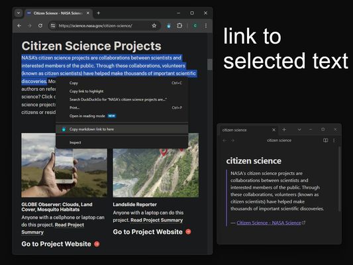This screenshot has width=353, height=265.
Task: Choose Inspect in context menu
Action: (122, 142)
